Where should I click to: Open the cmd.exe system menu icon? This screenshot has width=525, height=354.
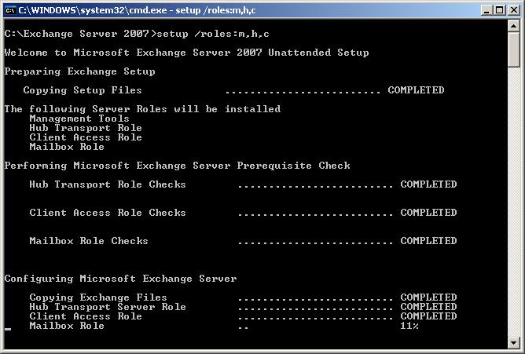click(10, 10)
